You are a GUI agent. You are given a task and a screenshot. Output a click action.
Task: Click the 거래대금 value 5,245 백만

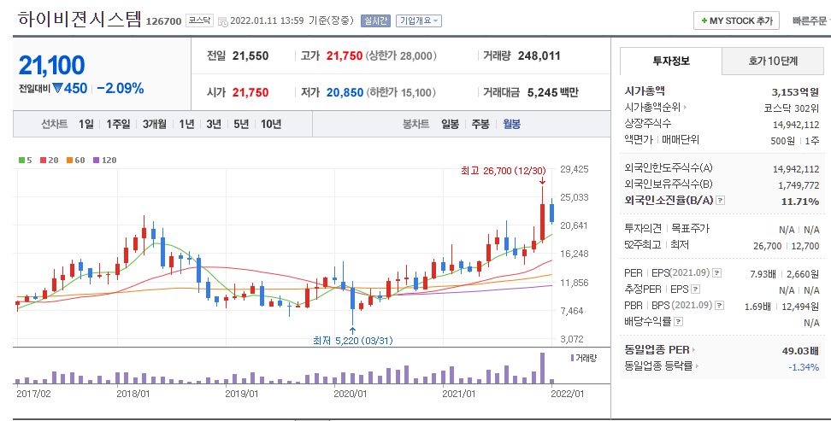(553, 93)
